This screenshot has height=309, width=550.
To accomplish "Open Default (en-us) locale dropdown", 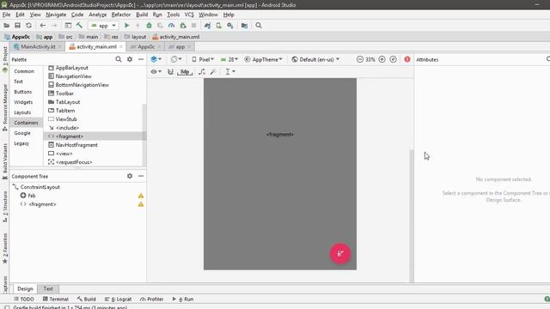I will [315, 59].
